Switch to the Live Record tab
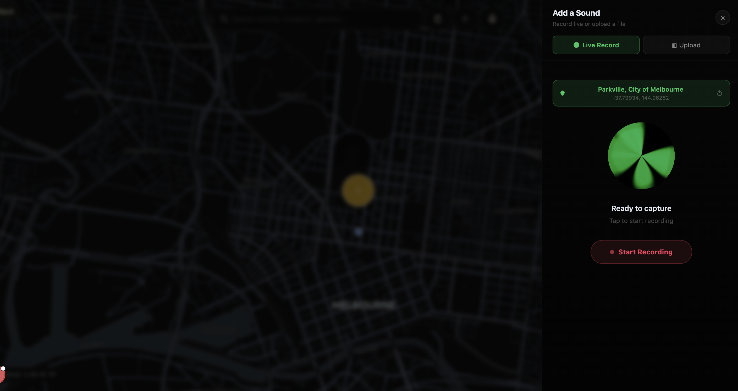This screenshot has height=391, width=738. coord(596,45)
